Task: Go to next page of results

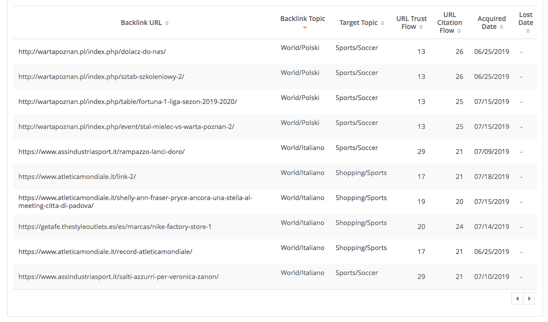Action: pos(529,298)
